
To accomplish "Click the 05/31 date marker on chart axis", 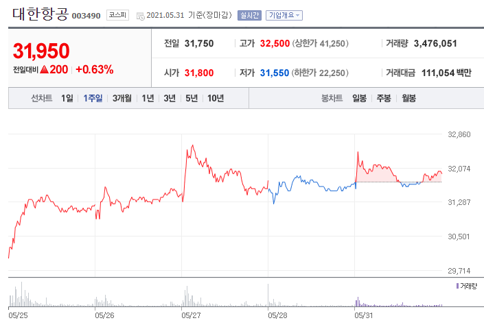I will click(364, 315).
